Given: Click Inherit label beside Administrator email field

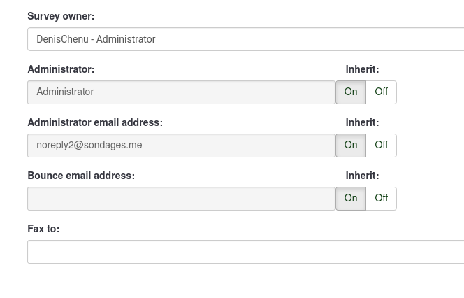Looking at the screenshot, I should pos(362,122).
